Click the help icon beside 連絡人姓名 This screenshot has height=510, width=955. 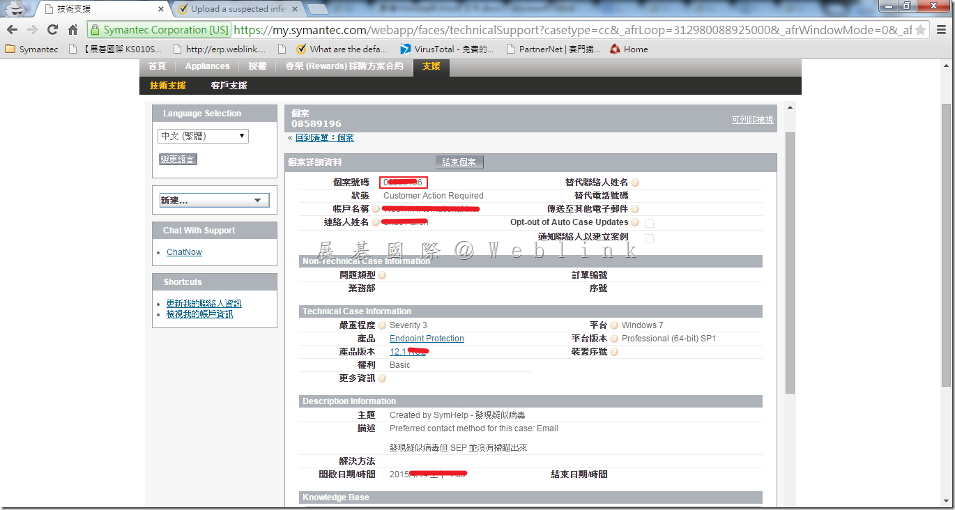point(376,222)
